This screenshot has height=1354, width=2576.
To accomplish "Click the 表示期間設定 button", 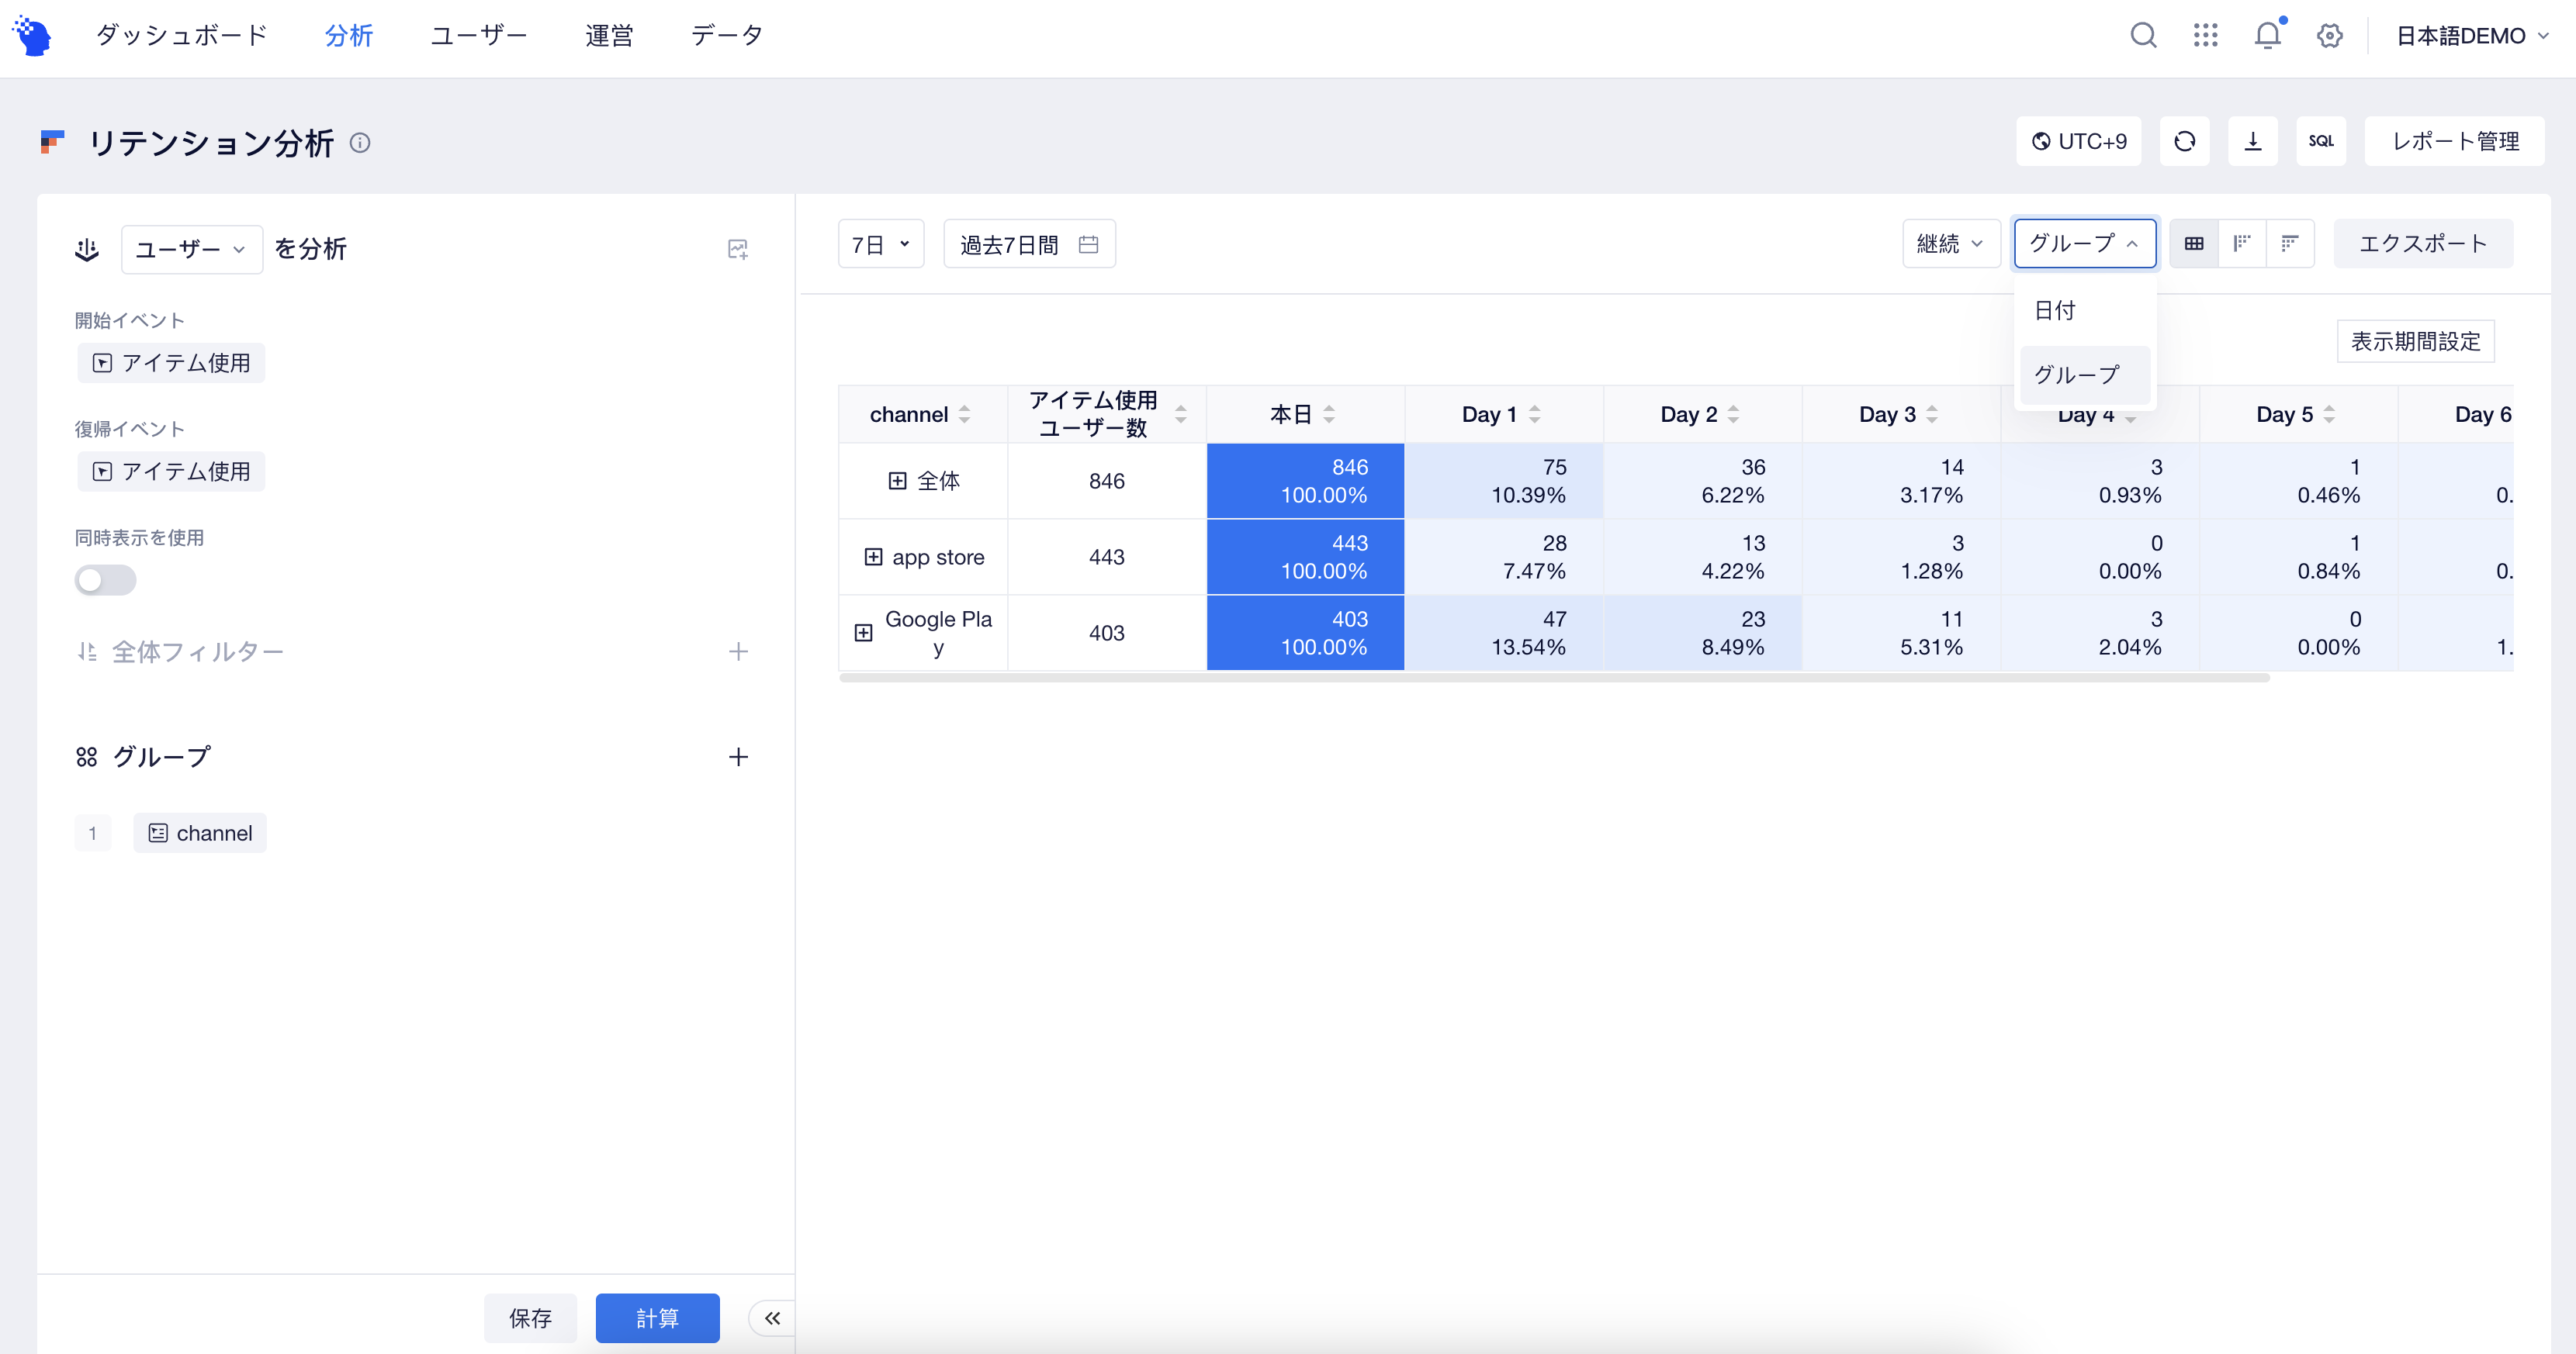I will point(2415,342).
